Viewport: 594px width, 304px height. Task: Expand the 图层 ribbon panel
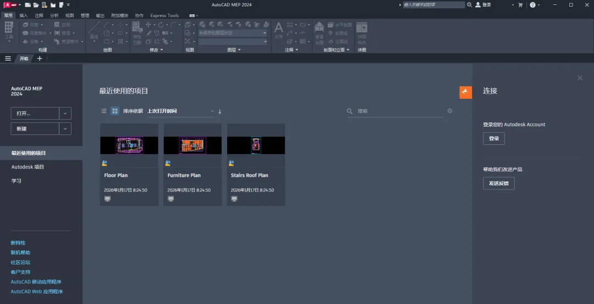pyautogui.click(x=234, y=50)
